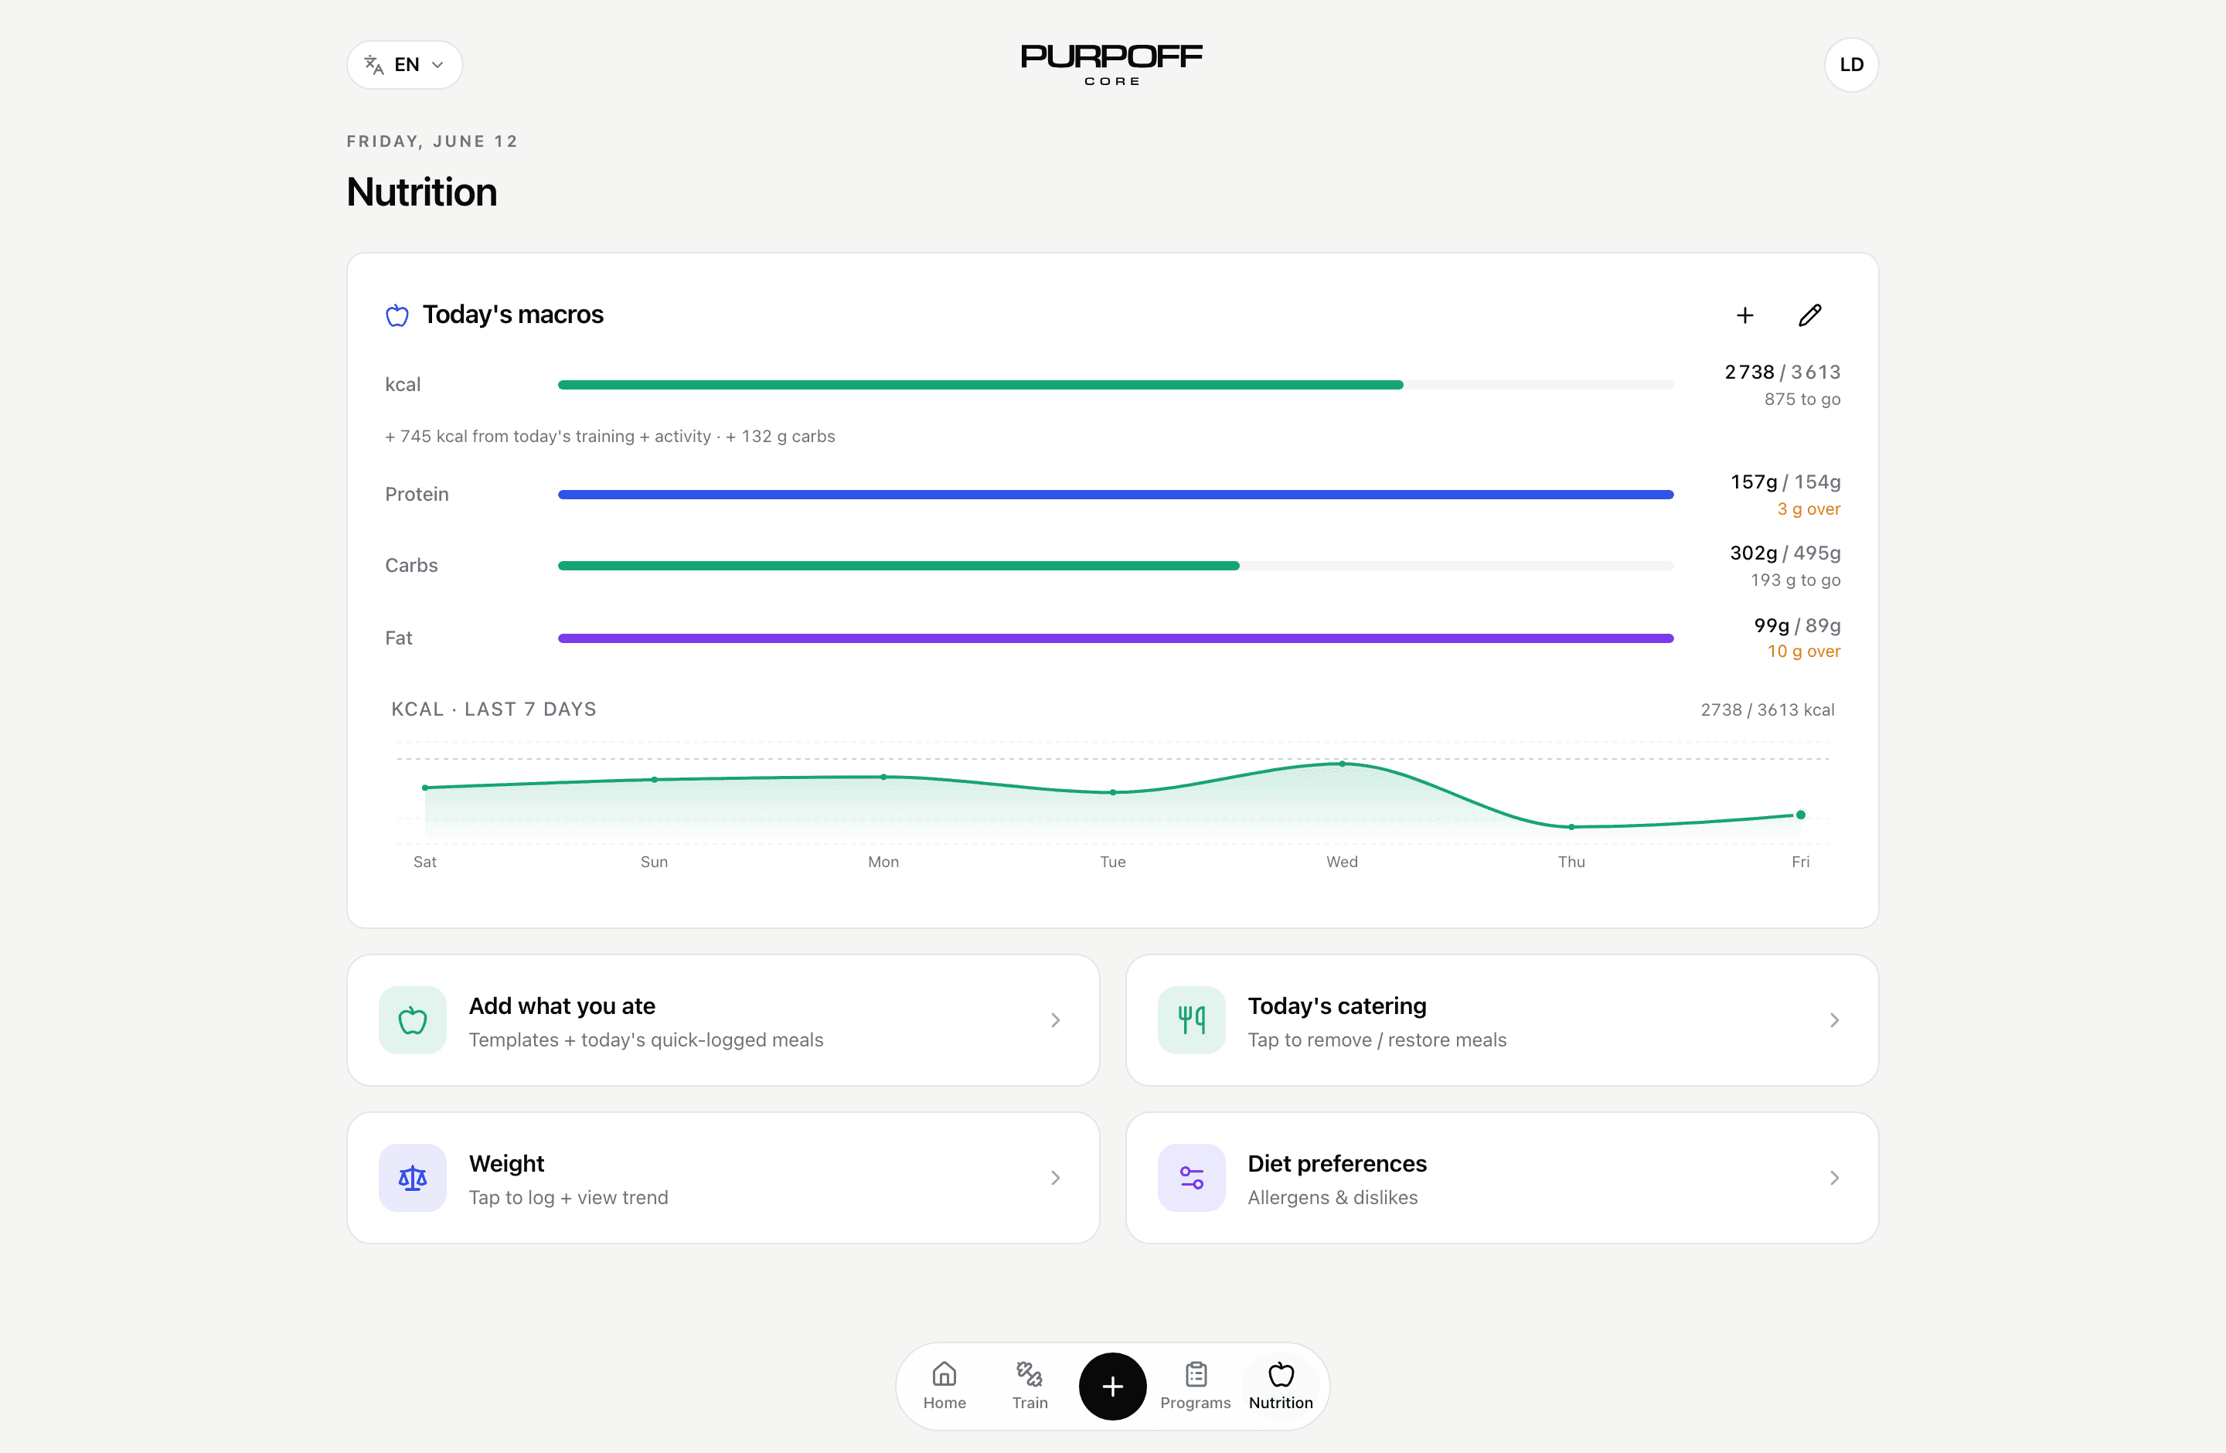Click the '875 to go' text
The width and height of the screenshot is (2226, 1453).
(x=1802, y=400)
